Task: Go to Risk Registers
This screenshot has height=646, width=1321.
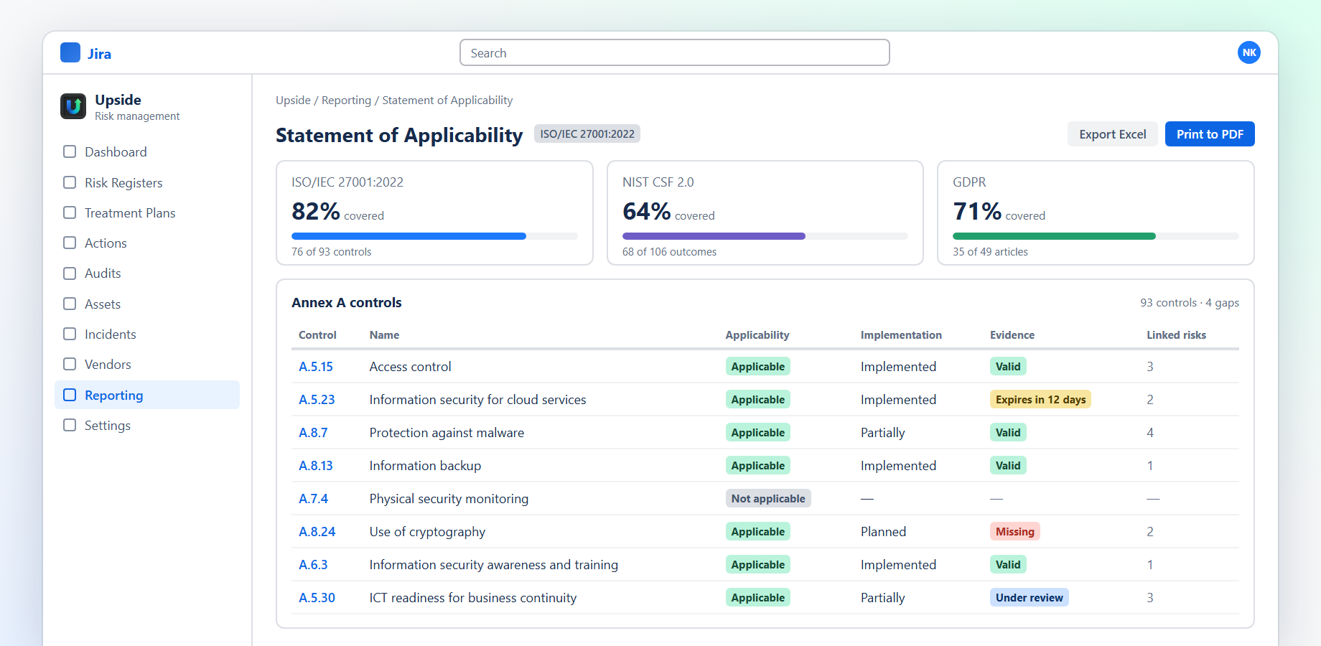Action: (147, 182)
